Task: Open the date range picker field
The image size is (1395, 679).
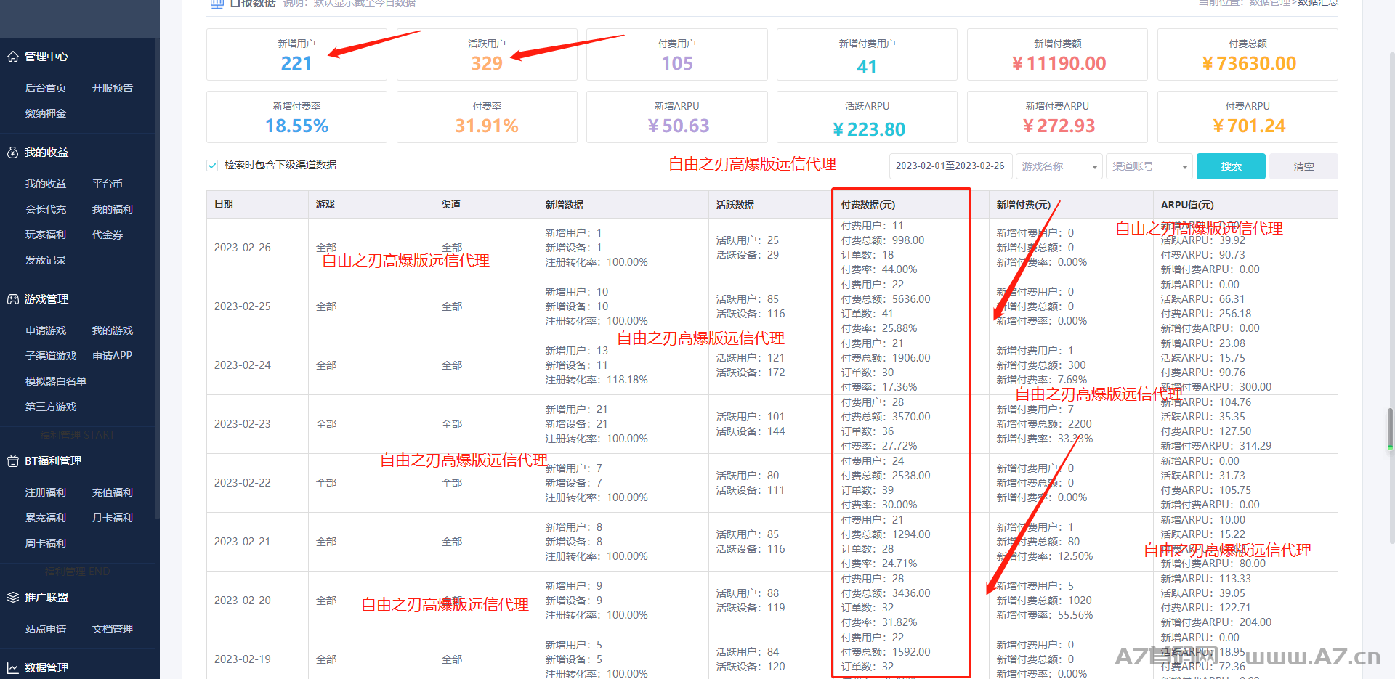Action: [x=950, y=166]
